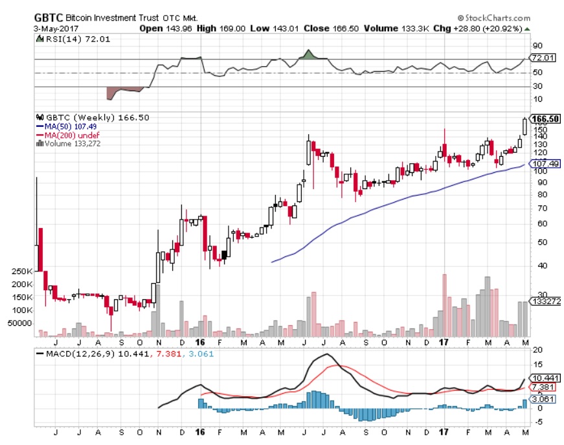Click the 250K volume axis label
This screenshot has width=564, height=445.
tap(22, 271)
